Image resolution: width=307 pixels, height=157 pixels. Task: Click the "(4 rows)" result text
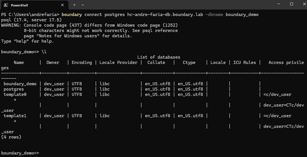(11, 137)
